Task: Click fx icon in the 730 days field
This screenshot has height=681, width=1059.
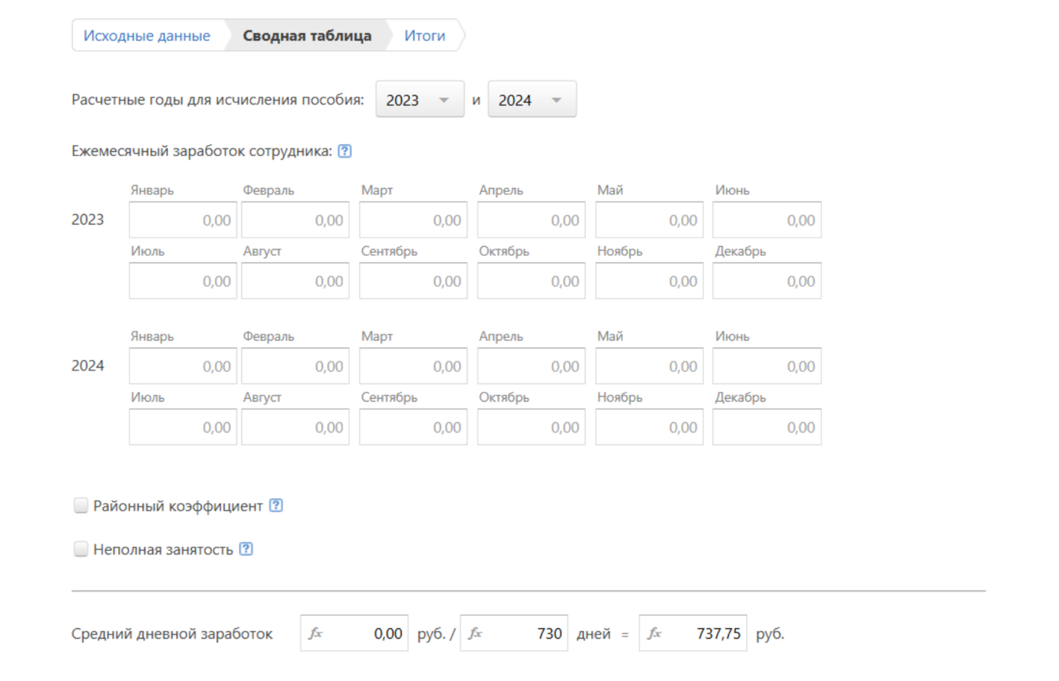Action: coord(475,633)
